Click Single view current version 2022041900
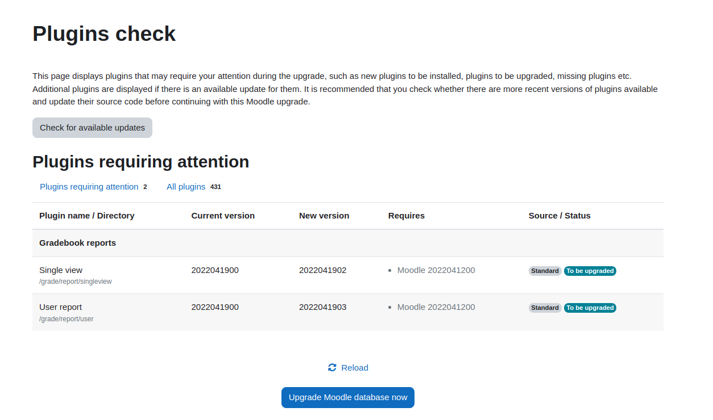The width and height of the screenshot is (713, 420). click(215, 270)
